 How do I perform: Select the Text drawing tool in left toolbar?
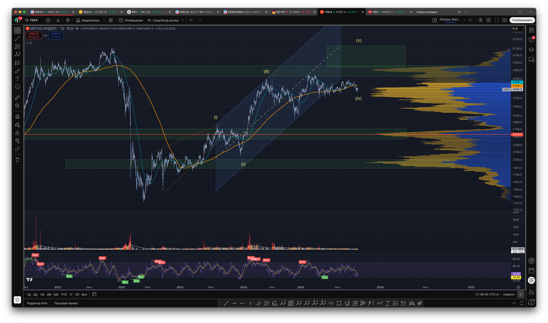click(17, 79)
